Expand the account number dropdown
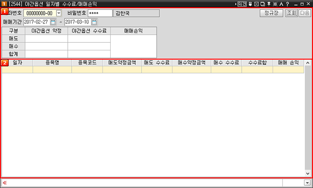The width and height of the screenshot is (313, 188). pos(59,13)
